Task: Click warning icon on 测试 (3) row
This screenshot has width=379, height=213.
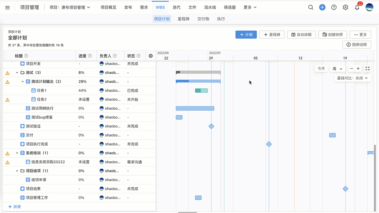Action: pos(8,73)
